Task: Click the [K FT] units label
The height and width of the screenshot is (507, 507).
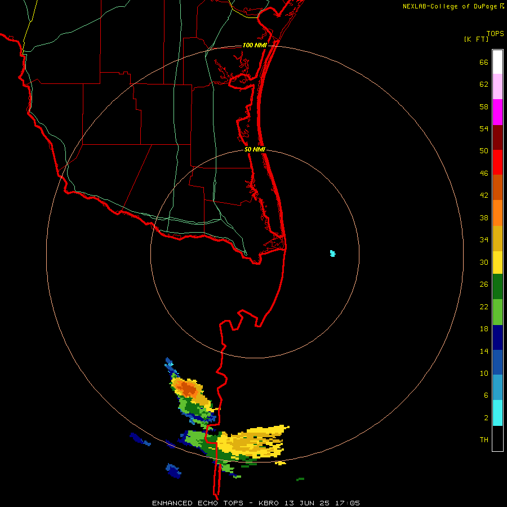Action: click(x=476, y=39)
